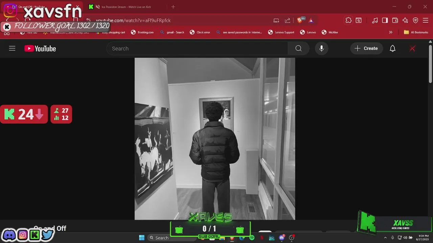Open Microsoft Edge from the taskbar

click(x=242, y=238)
